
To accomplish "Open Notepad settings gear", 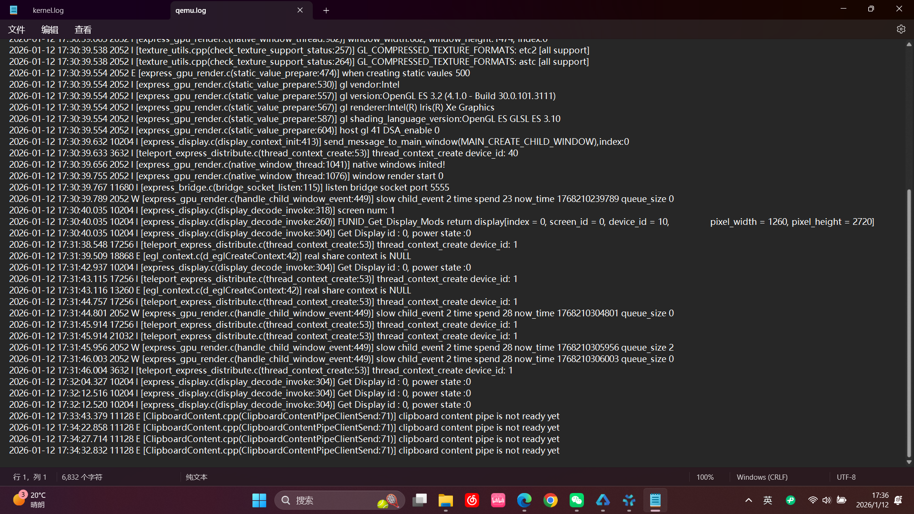I will click(901, 29).
